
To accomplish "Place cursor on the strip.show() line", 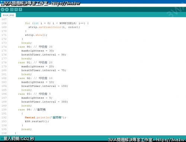I will 36,35.
